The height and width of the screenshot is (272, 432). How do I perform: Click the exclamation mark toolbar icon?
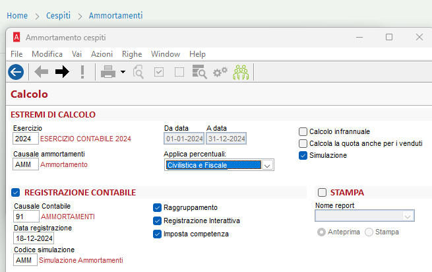pyautogui.click(x=82, y=72)
